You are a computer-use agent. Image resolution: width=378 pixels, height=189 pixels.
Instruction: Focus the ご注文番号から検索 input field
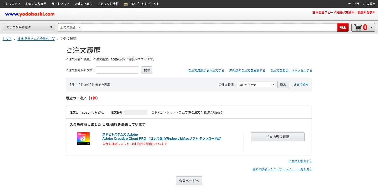tap(117, 70)
